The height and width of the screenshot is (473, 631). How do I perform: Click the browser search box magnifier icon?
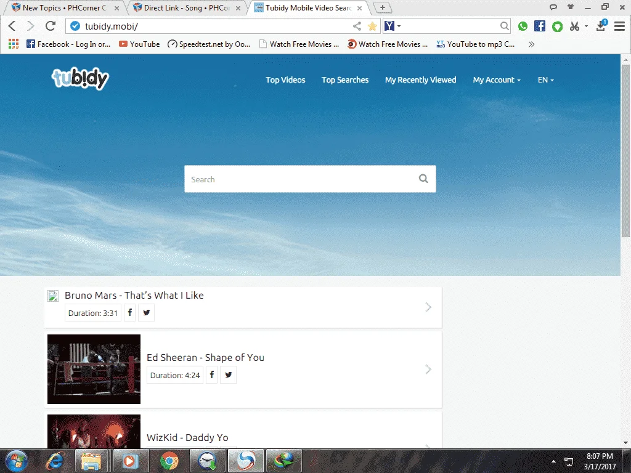(x=504, y=26)
